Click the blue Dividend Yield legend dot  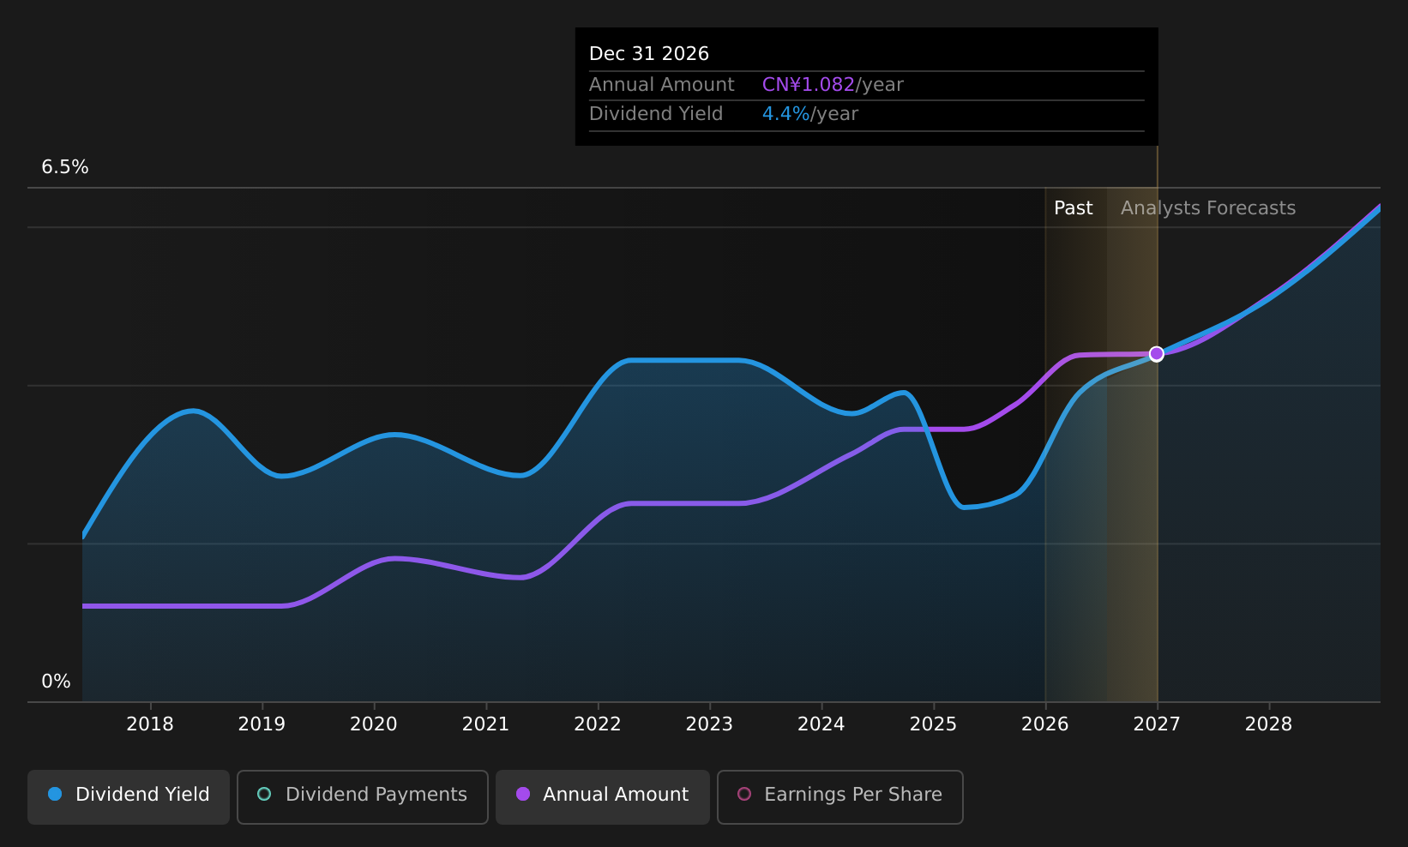click(x=55, y=794)
